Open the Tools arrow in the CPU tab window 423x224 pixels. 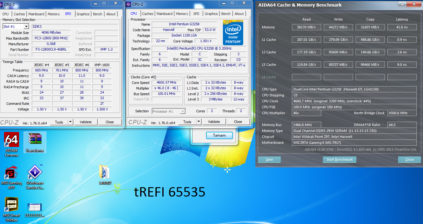tap(199, 122)
